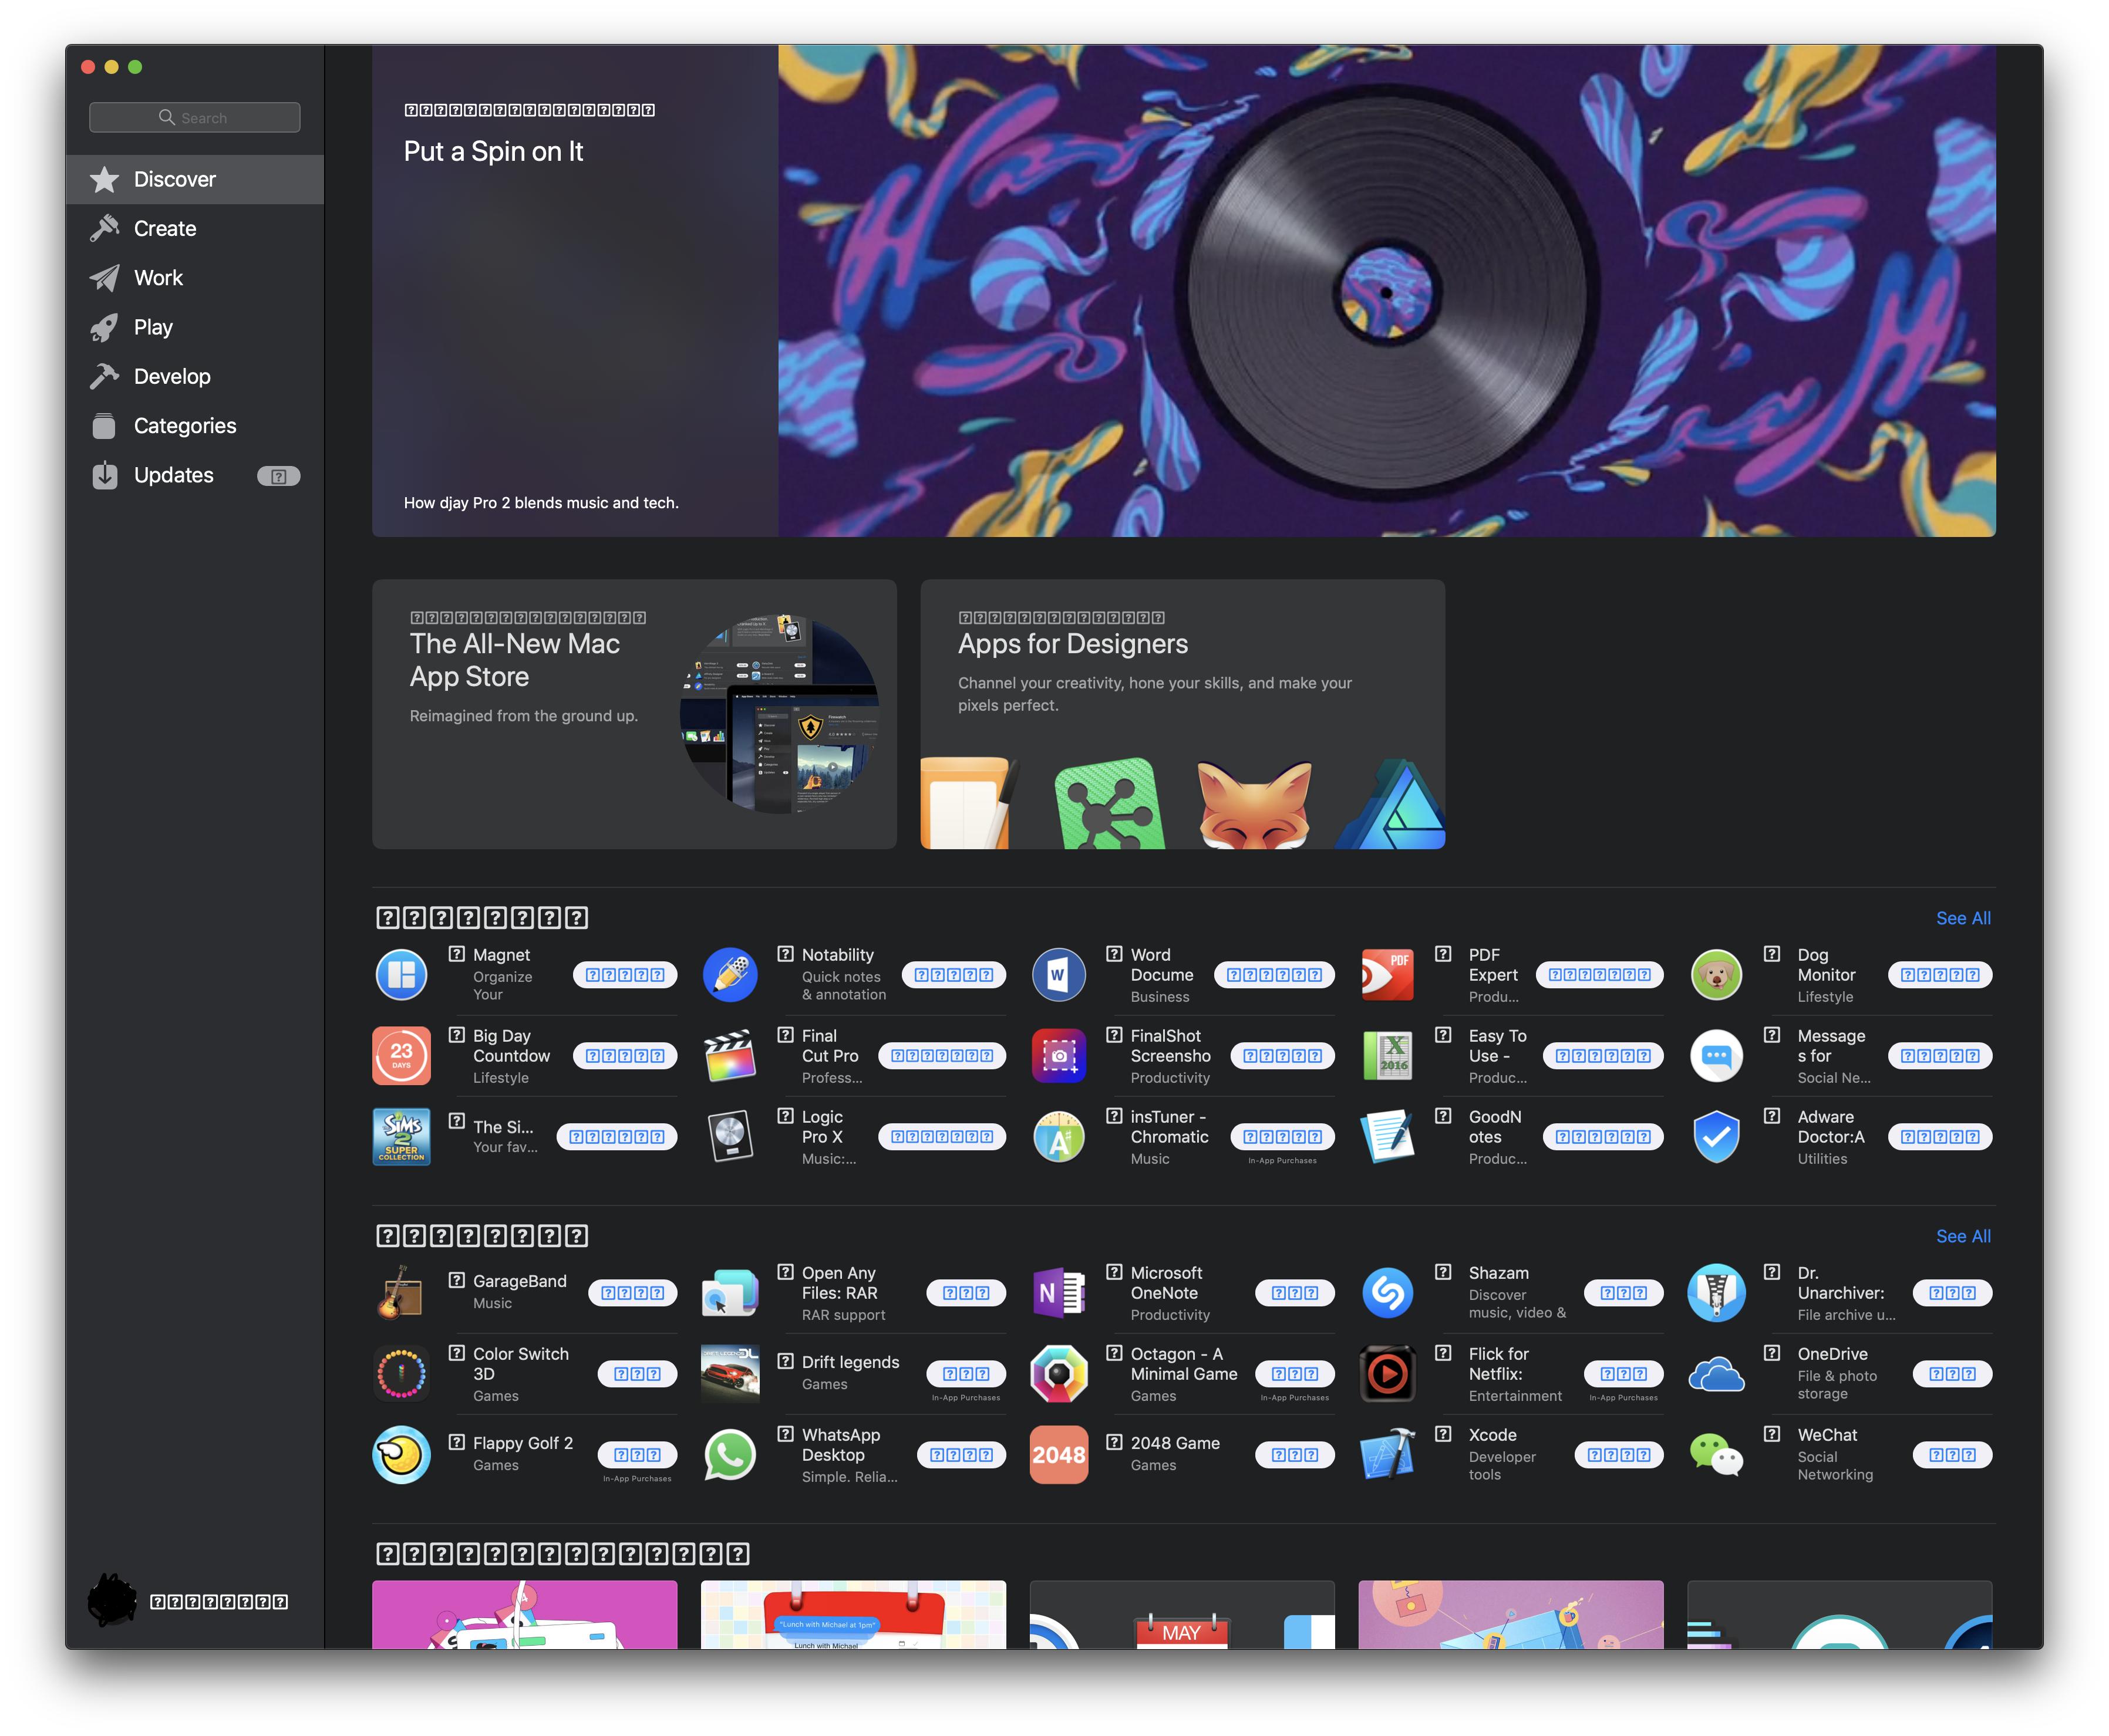Open the Microsoft OneNote icon
The image size is (2109, 1736).
point(1059,1293)
